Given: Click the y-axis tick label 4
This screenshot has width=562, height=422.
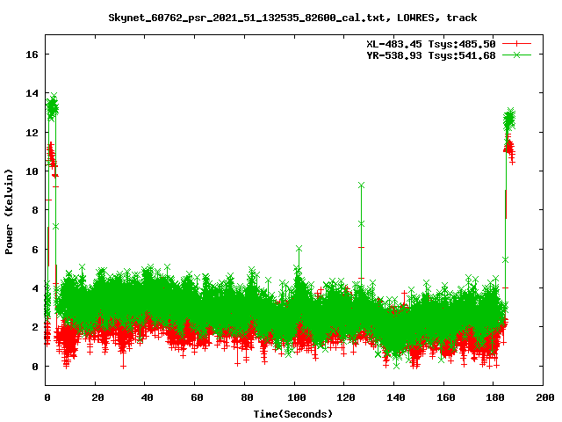Looking at the screenshot, I should point(35,288).
